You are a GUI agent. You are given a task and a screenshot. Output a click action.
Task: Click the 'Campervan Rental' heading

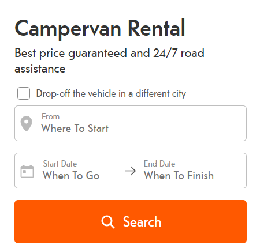point(100,29)
